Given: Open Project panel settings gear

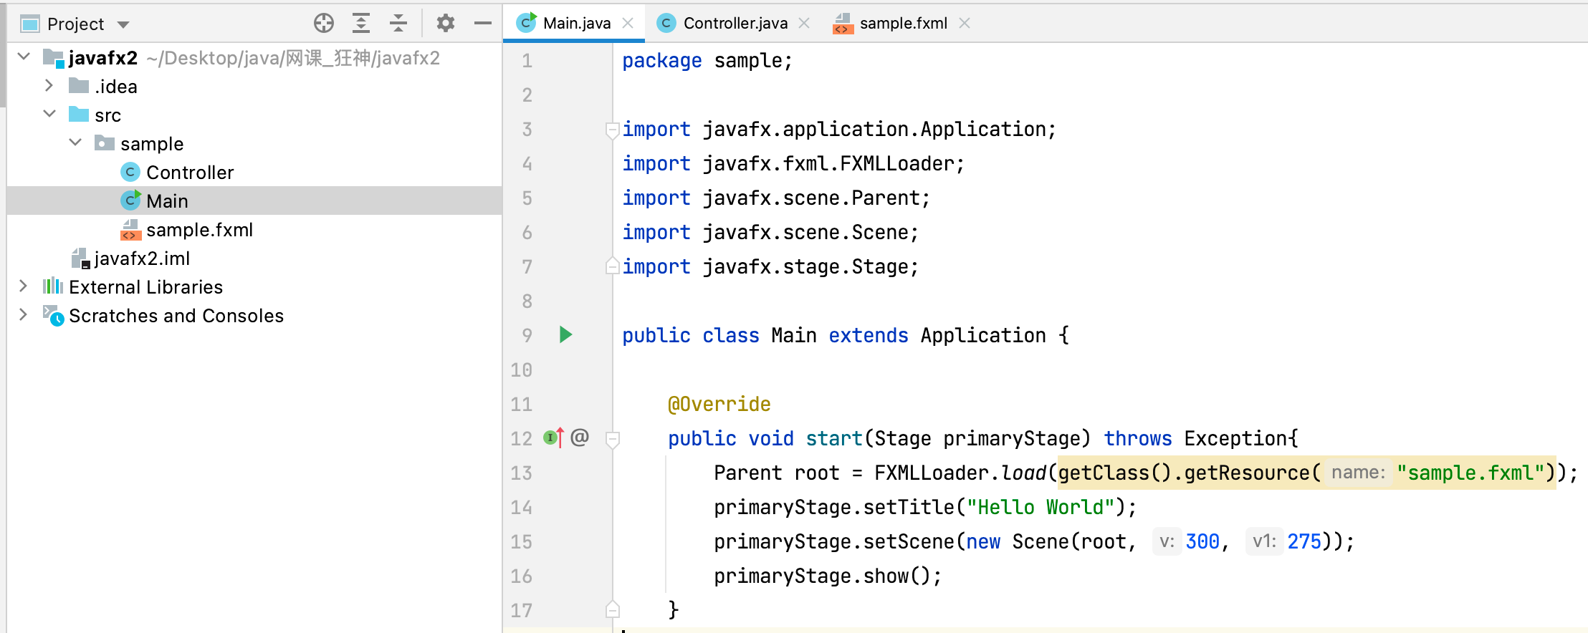Looking at the screenshot, I should (x=446, y=24).
